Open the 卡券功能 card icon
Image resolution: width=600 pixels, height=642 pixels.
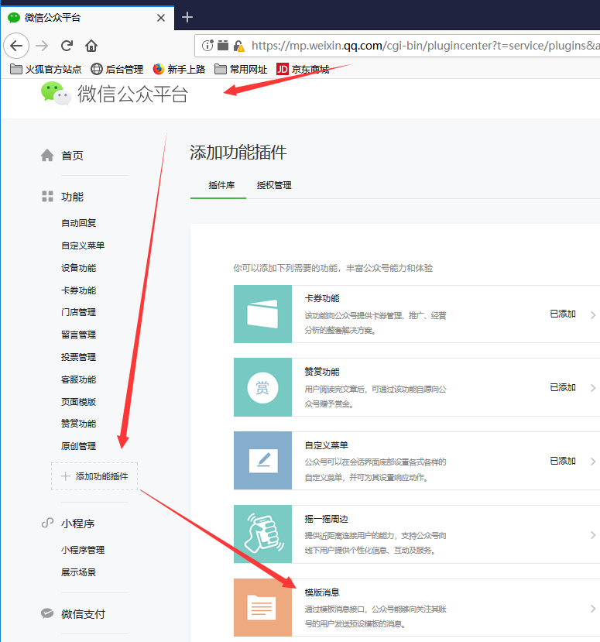[262, 314]
